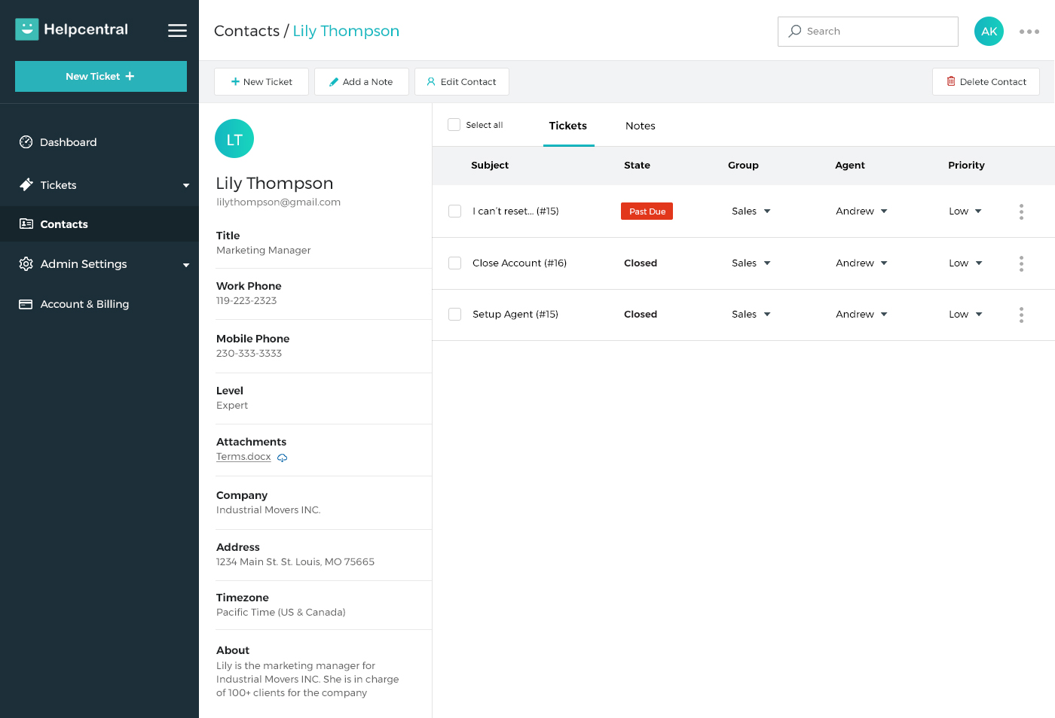The height and width of the screenshot is (718, 1055).
Task: Tick checkbox for Close Account (#16) ticket
Action: coord(455,263)
